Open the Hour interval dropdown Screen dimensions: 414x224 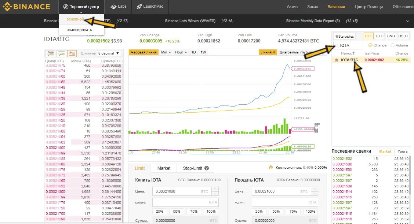(x=181, y=52)
